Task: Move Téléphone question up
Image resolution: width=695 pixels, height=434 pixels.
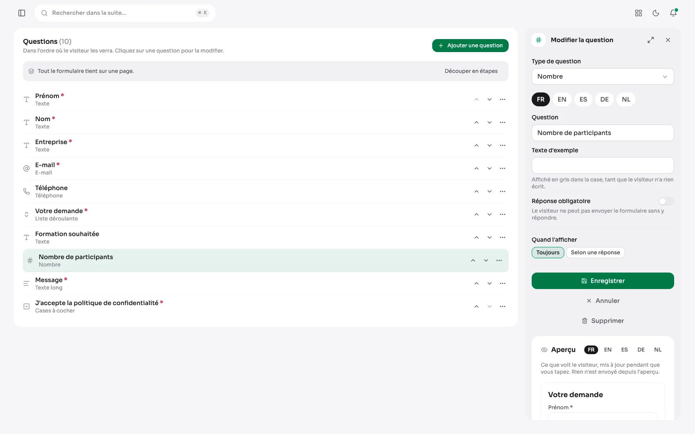Action: tap(477, 191)
